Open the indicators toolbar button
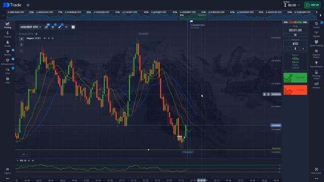324x182 pixels. 53,27
